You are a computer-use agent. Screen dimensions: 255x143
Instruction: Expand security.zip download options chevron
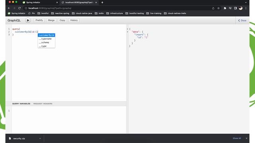tap(40, 139)
